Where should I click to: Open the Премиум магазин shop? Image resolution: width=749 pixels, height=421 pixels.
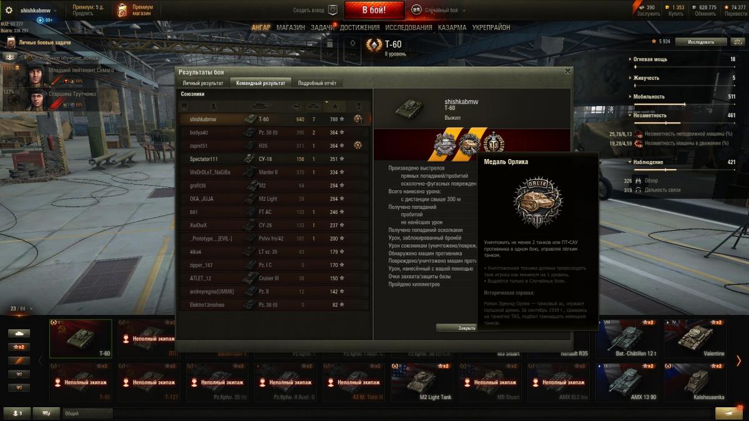(x=132, y=10)
